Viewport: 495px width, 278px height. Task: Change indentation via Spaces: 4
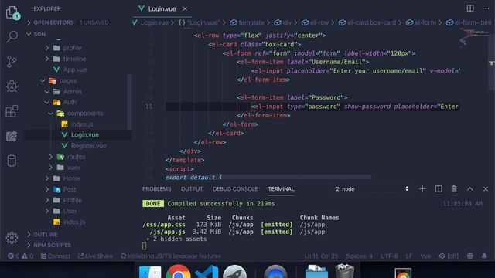pyautogui.click(x=359, y=256)
